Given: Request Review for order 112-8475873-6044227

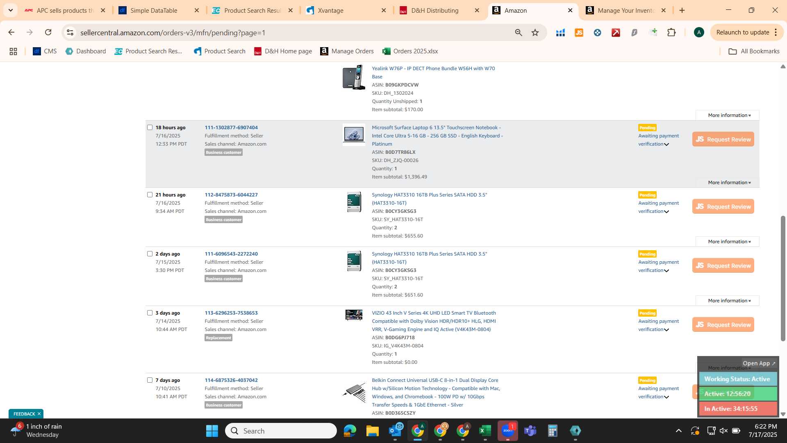Looking at the screenshot, I should (723, 207).
